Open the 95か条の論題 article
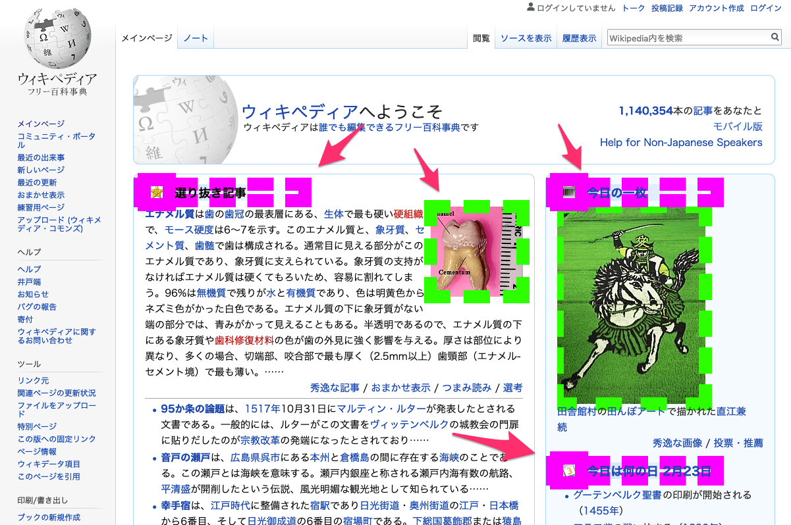Image resolution: width=791 pixels, height=525 pixels. click(192, 408)
